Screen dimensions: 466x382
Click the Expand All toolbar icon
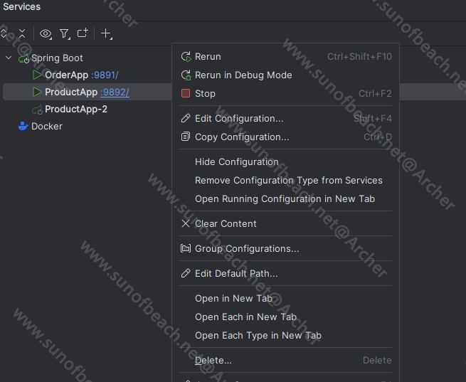[x=4, y=33]
